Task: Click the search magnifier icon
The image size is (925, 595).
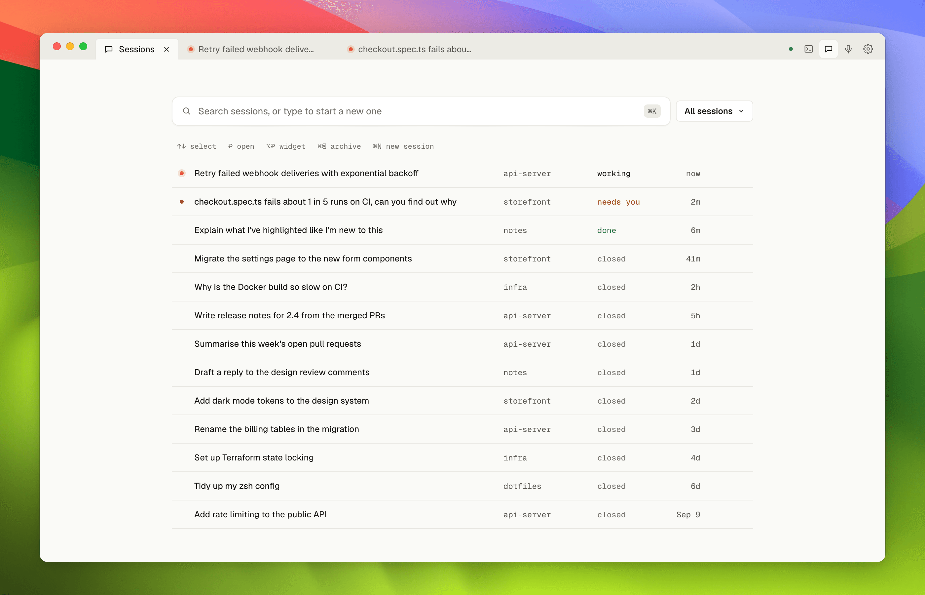Action: (x=186, y=111)
